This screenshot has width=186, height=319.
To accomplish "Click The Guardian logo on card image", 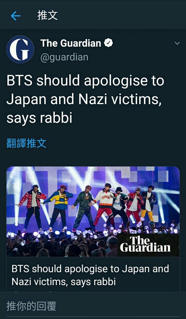I will tap(145, 244).
